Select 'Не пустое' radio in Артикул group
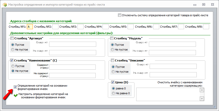Viewport: 219px width, 111px height. [x=13, y=50]
